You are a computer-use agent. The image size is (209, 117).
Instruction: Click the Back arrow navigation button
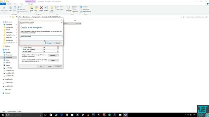click(x=2, y=17)
